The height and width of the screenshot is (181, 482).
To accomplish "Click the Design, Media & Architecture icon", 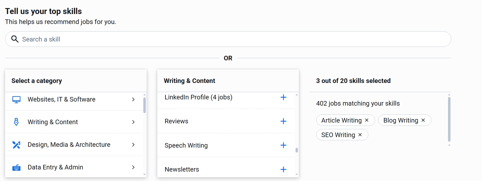I will point(16,145).
